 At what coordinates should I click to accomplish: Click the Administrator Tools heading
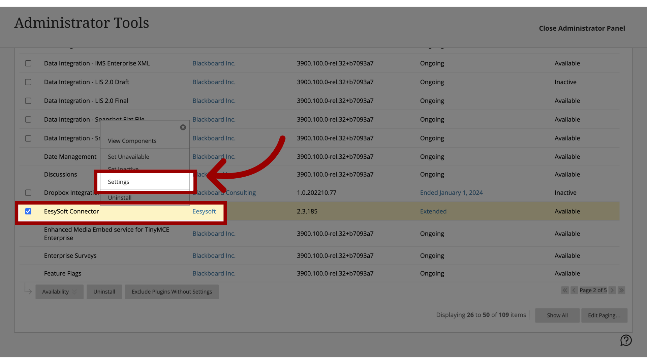pyautogui.click(x=82, y=23)
